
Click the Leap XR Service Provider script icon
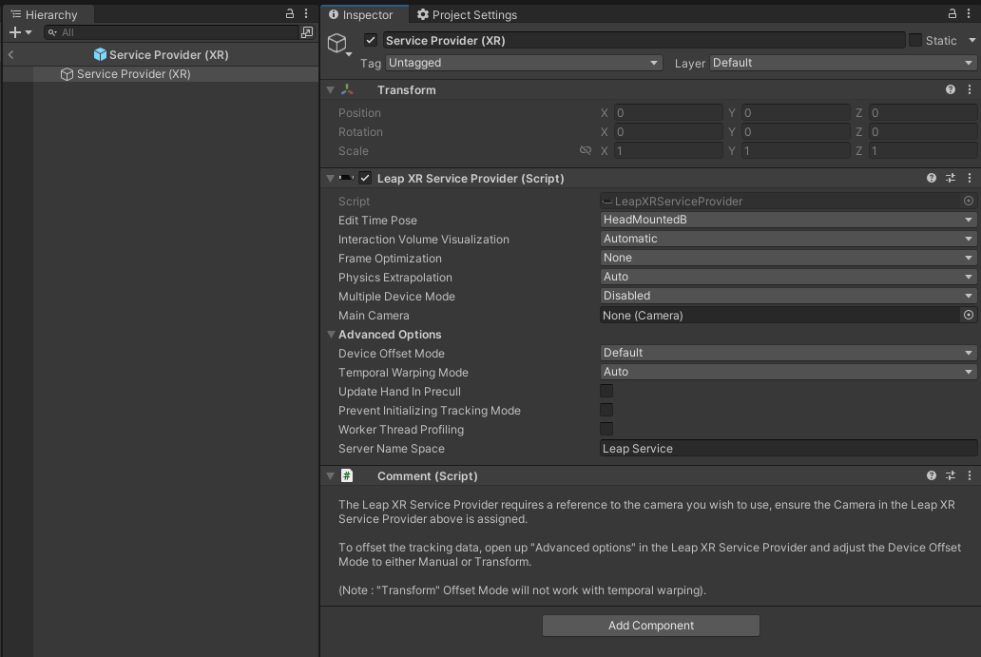pos(346,179)
